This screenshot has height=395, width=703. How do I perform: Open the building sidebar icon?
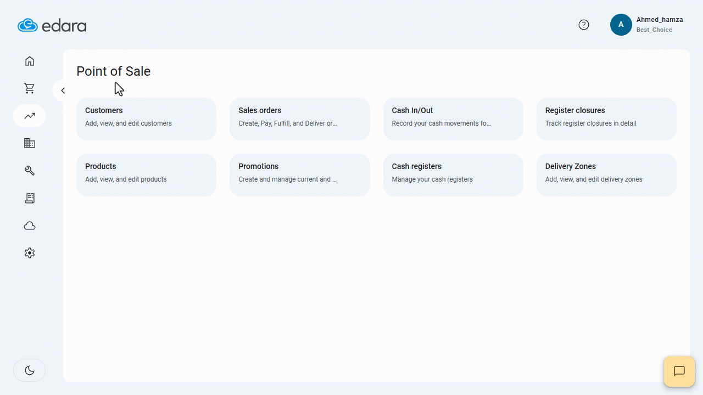(x=30, y=143)
